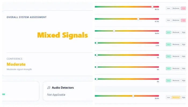
Task: Select the highlighted Moderate on the 59.9% row
Action: pyautogui.click(x=176, y=97)
